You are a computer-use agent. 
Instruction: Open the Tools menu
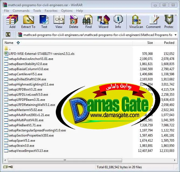pos(37,11)
